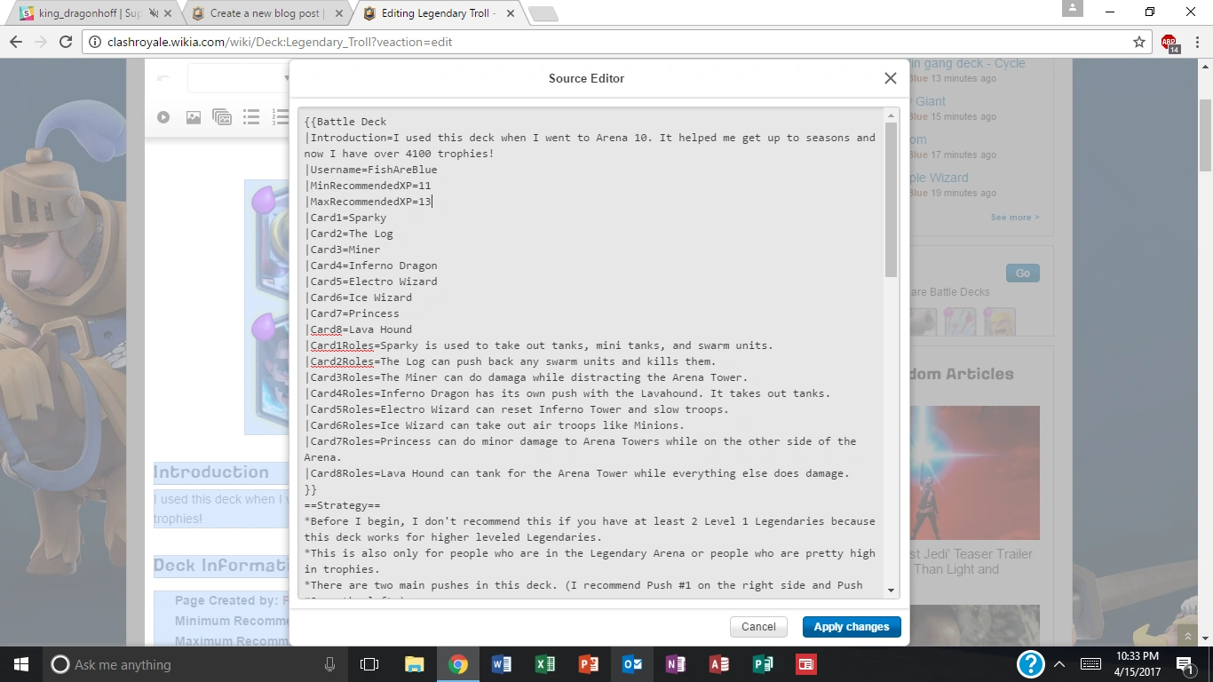Close the Source Editor dialog
1213x682 pixels.
click(x=891, y=78)
